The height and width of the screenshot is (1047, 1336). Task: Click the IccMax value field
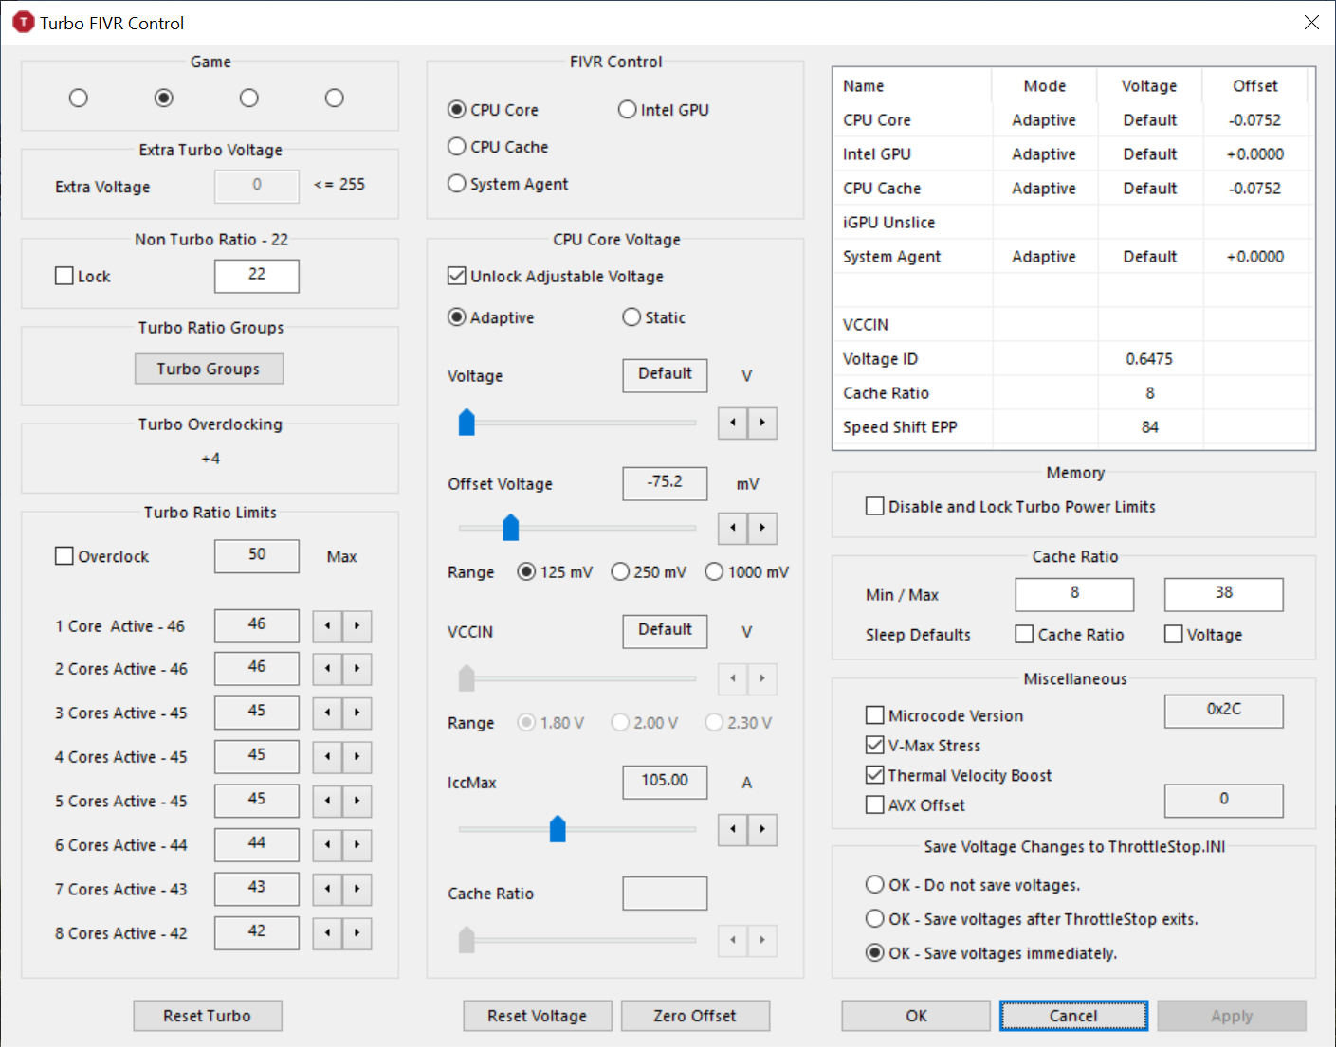point(665,783)
